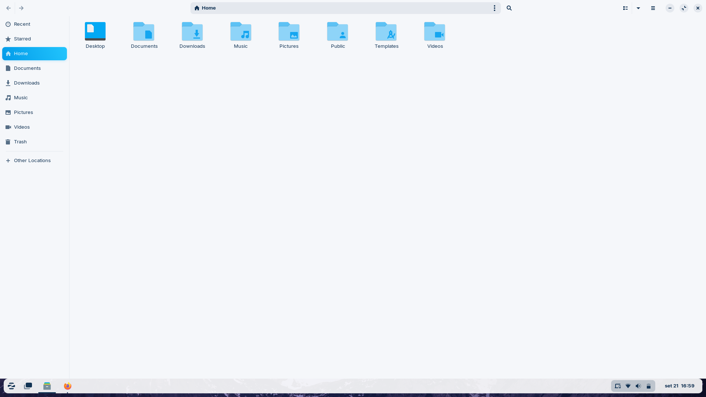Open the Zorin start menu
The width and height of the screenshot is (706, 397).
tap(11, 386)
